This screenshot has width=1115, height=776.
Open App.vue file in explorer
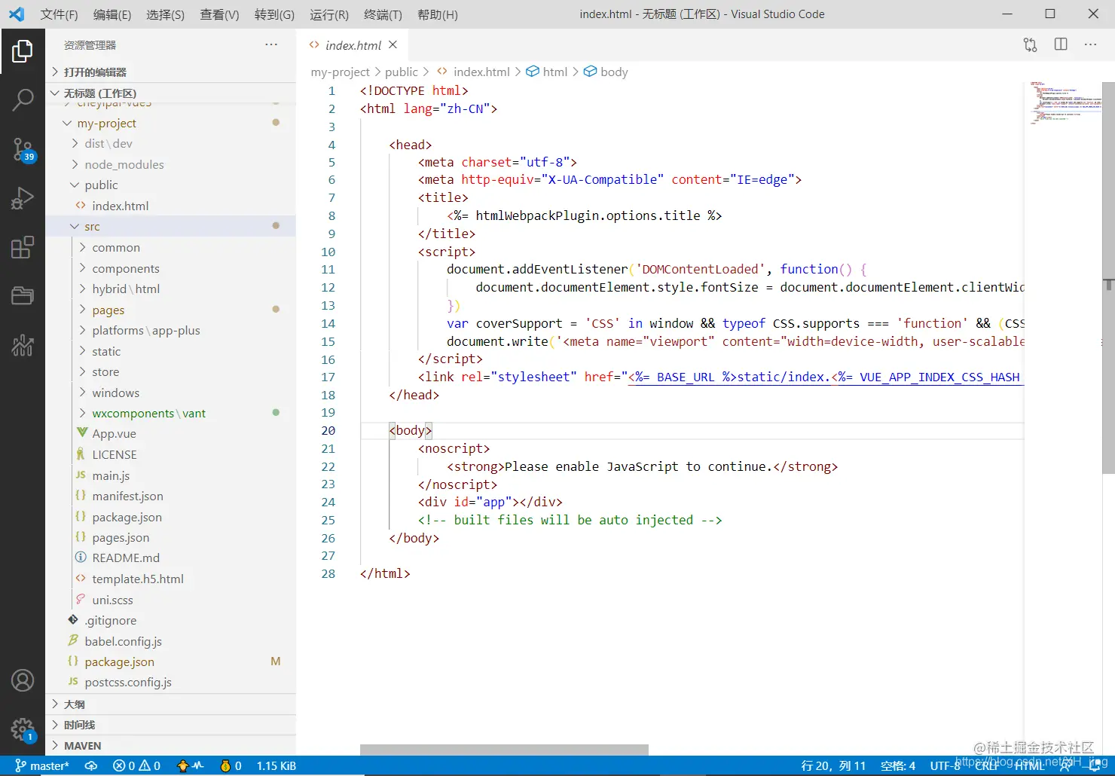click(170, 434)
